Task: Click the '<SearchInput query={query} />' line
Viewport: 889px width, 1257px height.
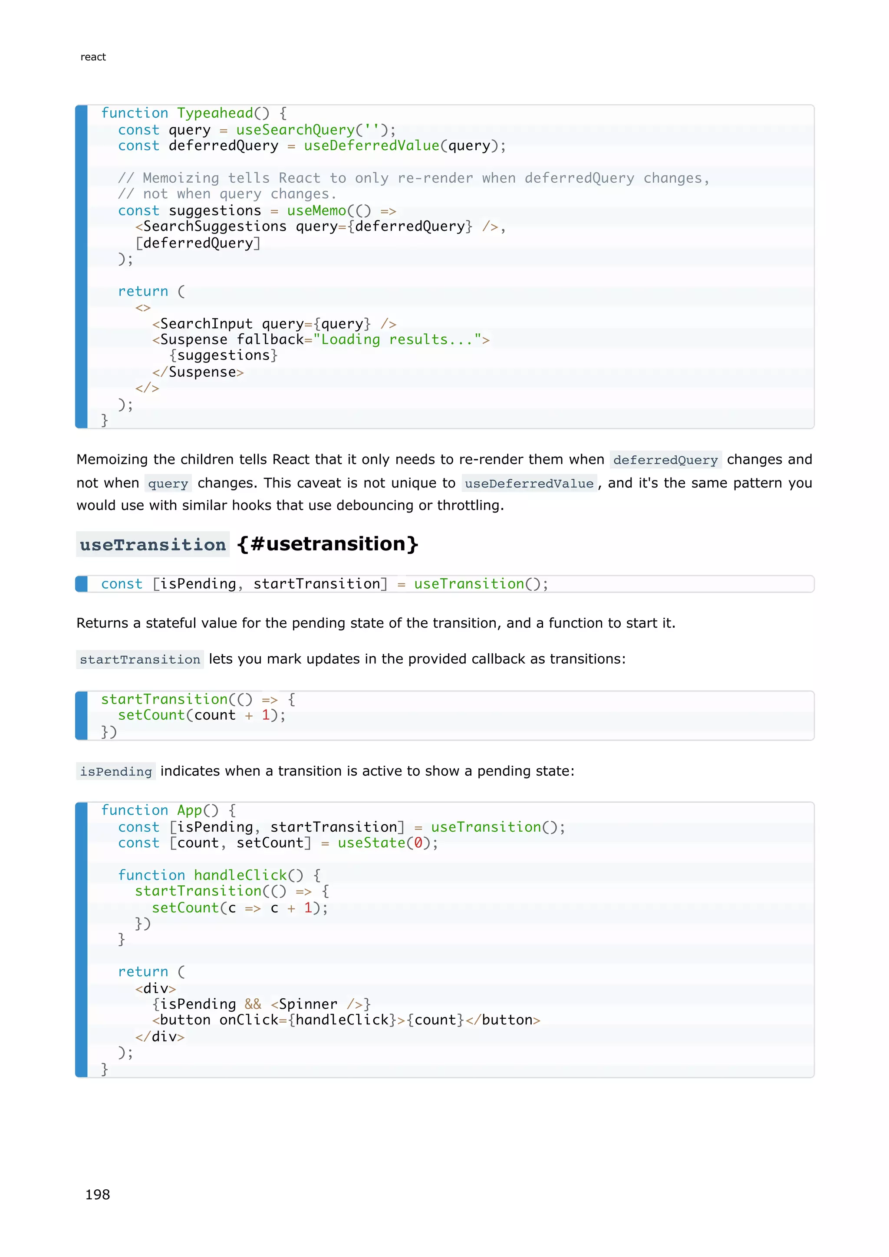Action: point(274,324)
